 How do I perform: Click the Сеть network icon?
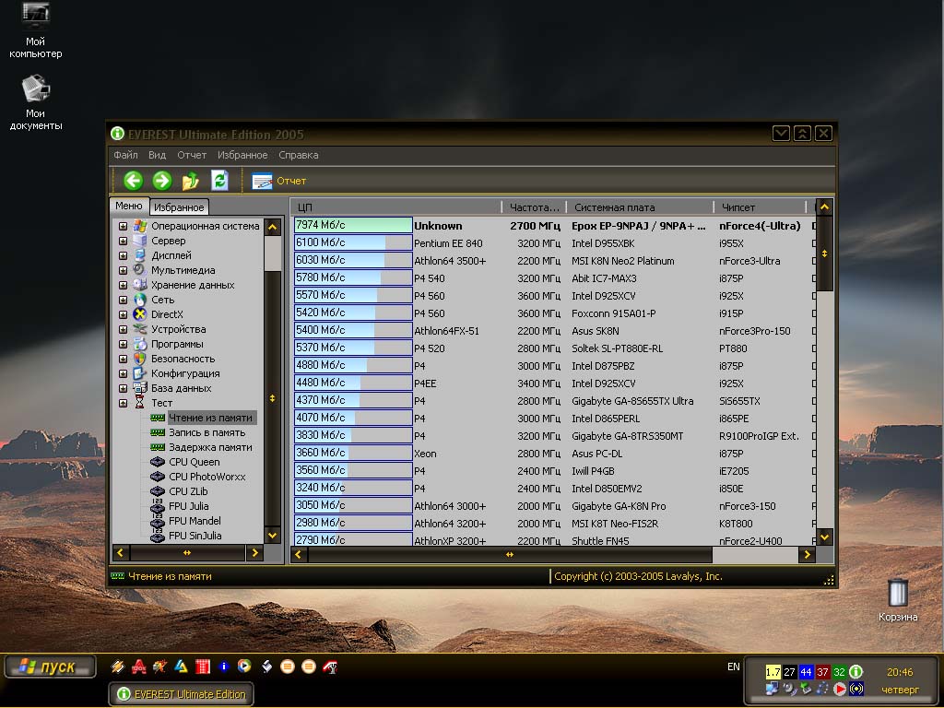140,300
